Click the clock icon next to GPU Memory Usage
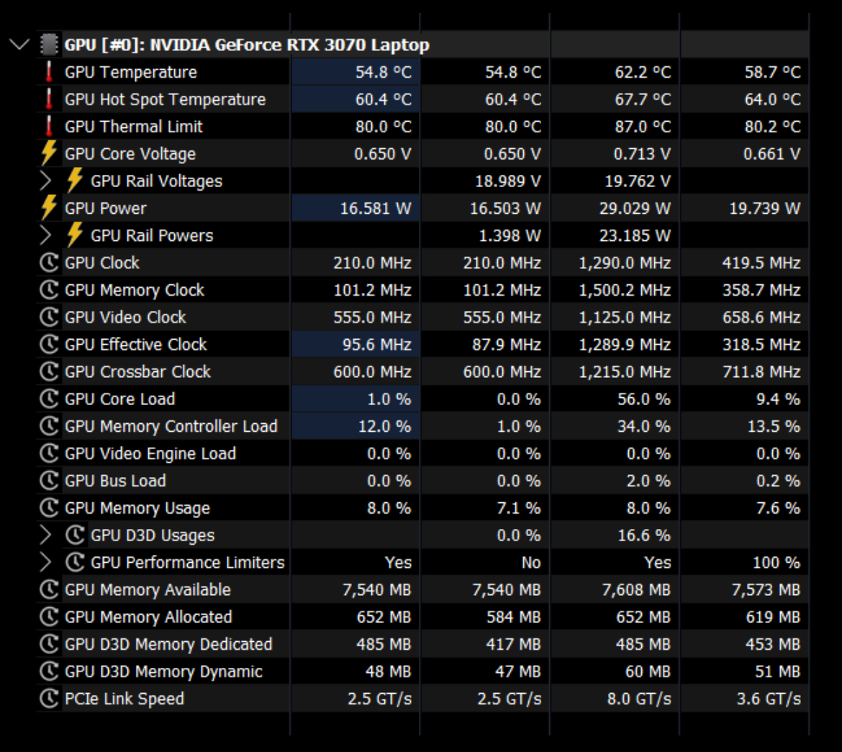 coord(49,507)
